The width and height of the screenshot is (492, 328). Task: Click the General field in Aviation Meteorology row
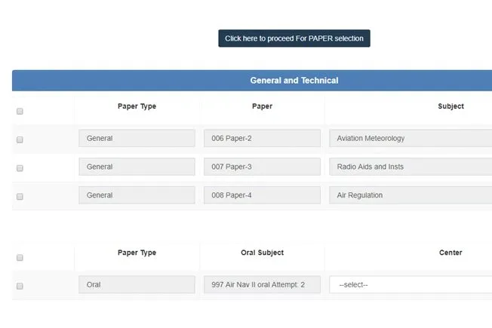pyautogui.click(x=137, y=138)
